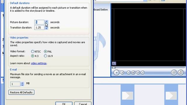This screenshot has width=187, height=105.
Task: Click the Previous Frame button
Action: (133, 73)
